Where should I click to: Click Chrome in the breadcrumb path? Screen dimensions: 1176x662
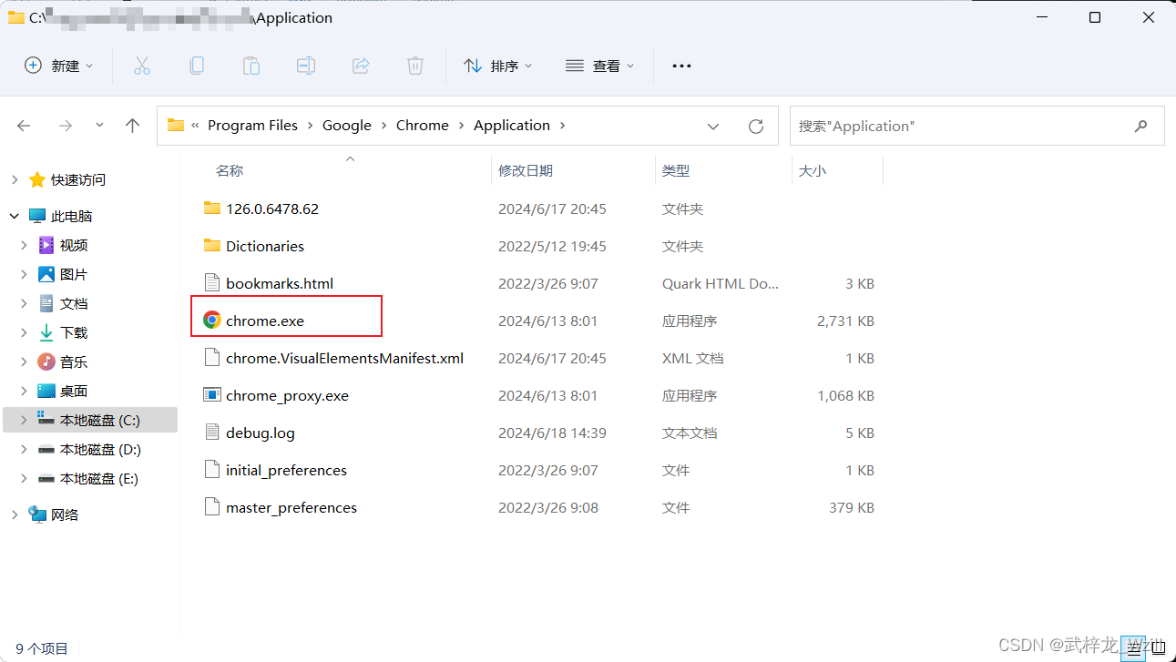pyautogui.click(x=423, y=126)
